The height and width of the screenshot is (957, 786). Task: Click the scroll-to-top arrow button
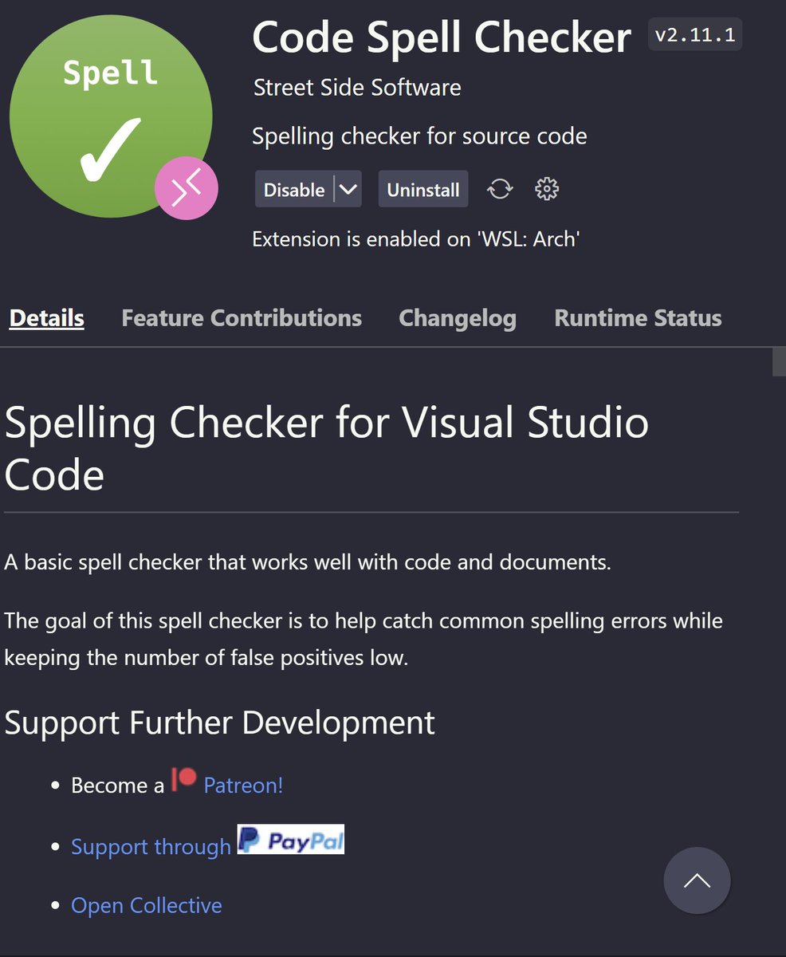pos(697,880)
